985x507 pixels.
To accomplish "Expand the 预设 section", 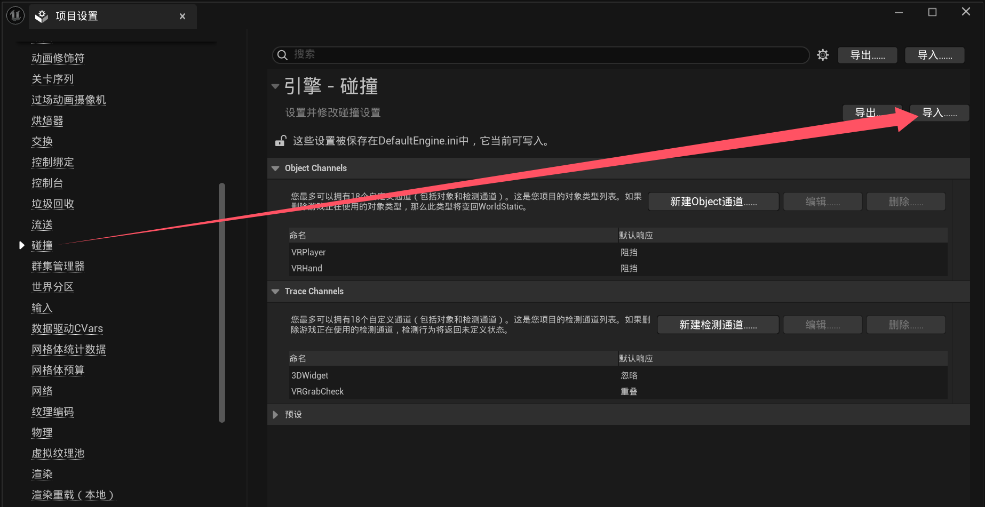I will coord(275,415).
